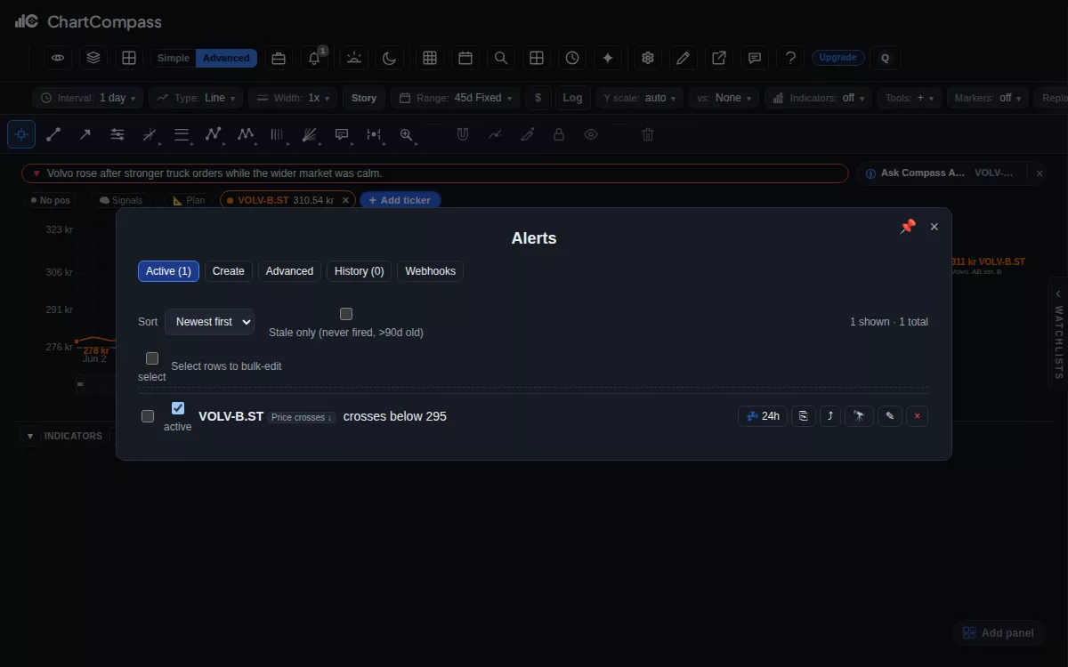Check the row selection box for VOLV-B.ST
The image size is (1068, 667).
click(148, 416)
